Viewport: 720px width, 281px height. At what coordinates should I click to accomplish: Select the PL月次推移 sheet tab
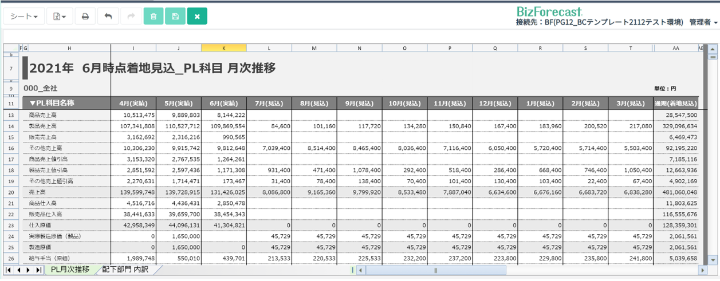pos(70,270)
